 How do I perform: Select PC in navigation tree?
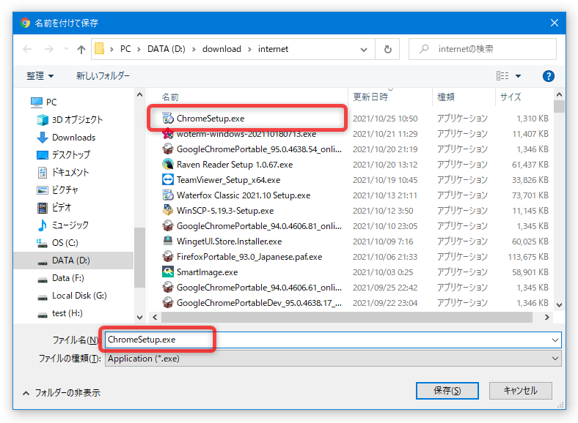tap(43, 102)
